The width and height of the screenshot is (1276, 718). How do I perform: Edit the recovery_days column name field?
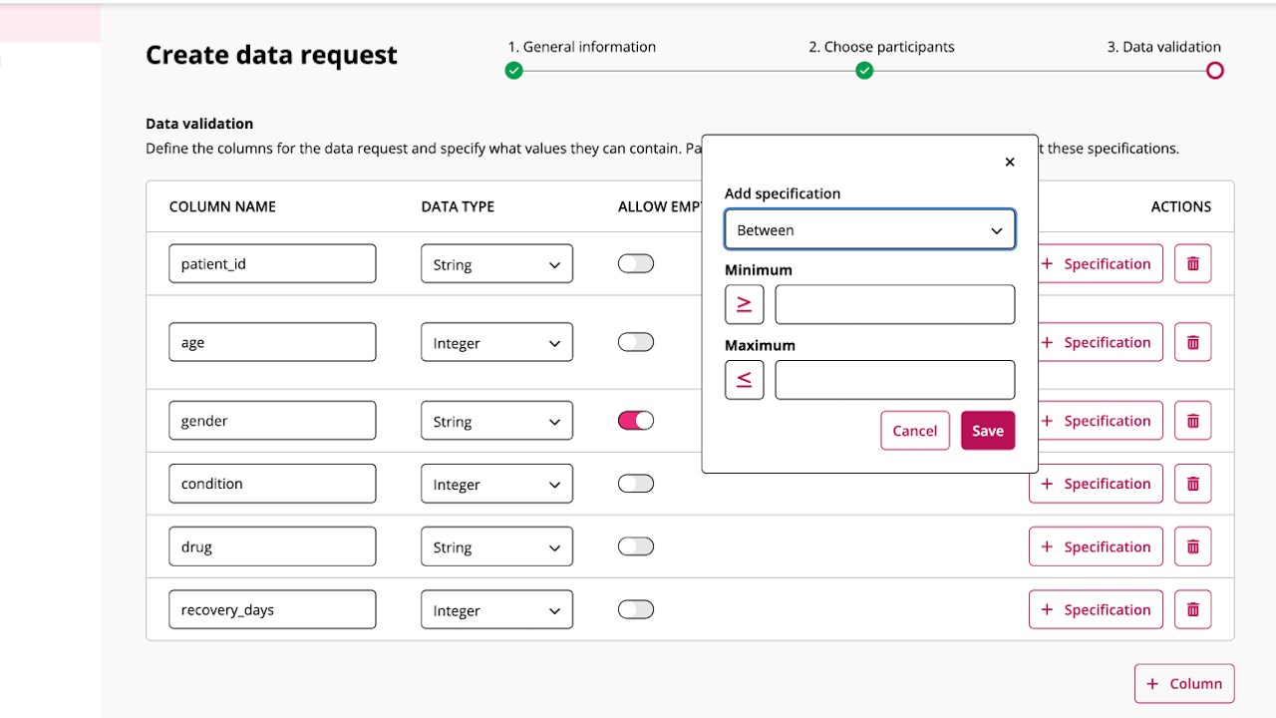coord(272,609)
